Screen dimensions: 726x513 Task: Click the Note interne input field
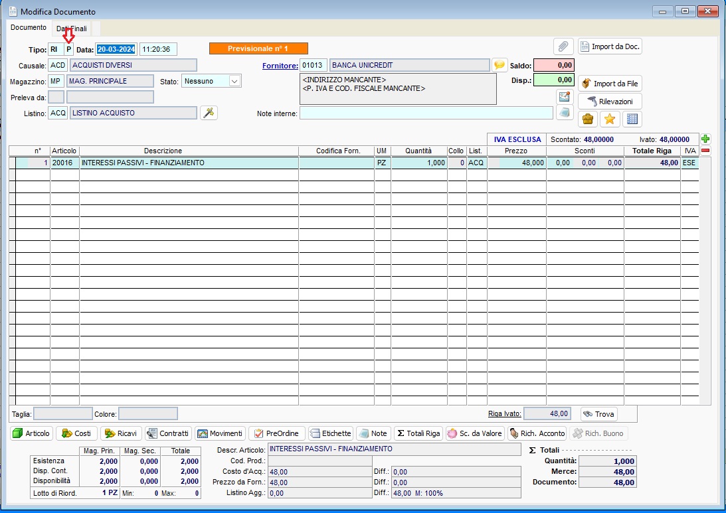tap(425, 113)
